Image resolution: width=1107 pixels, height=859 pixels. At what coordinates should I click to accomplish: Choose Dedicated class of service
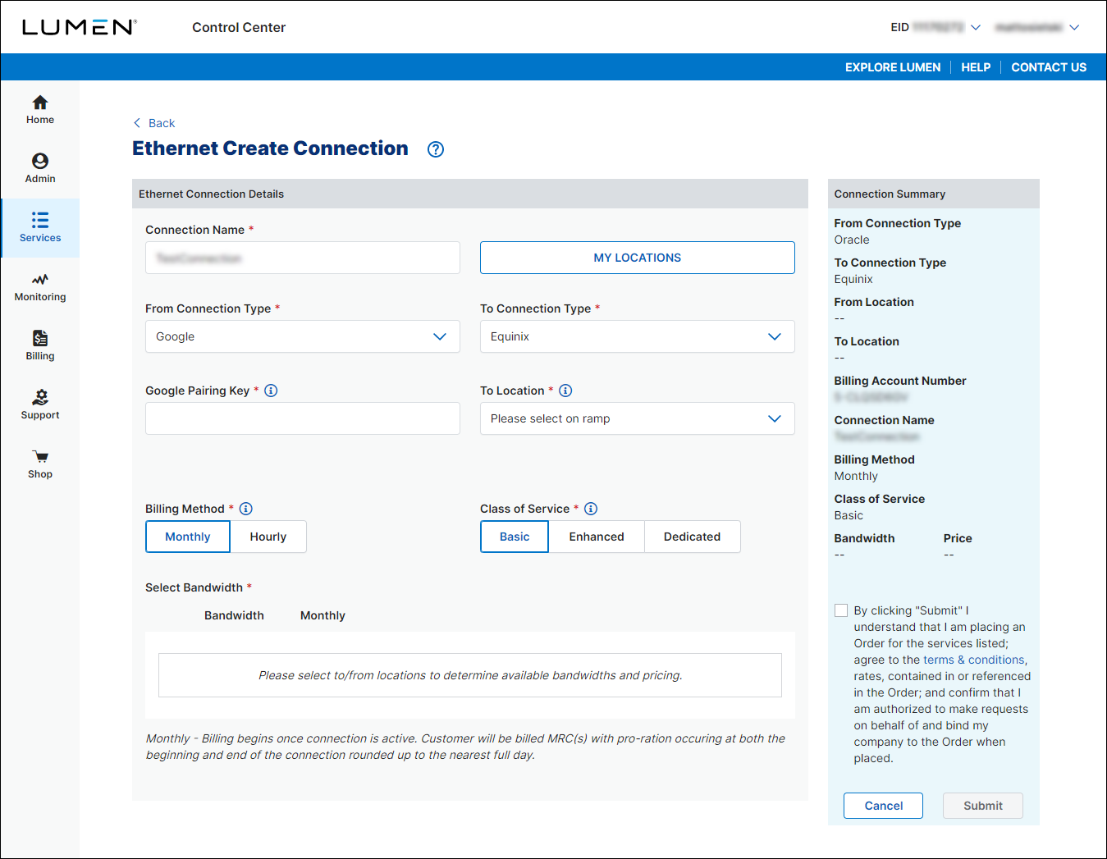693,537
